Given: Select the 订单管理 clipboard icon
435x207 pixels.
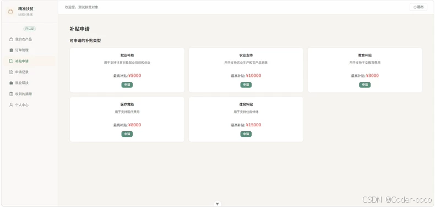Looking at the screenshot, I should pos(11,50).
